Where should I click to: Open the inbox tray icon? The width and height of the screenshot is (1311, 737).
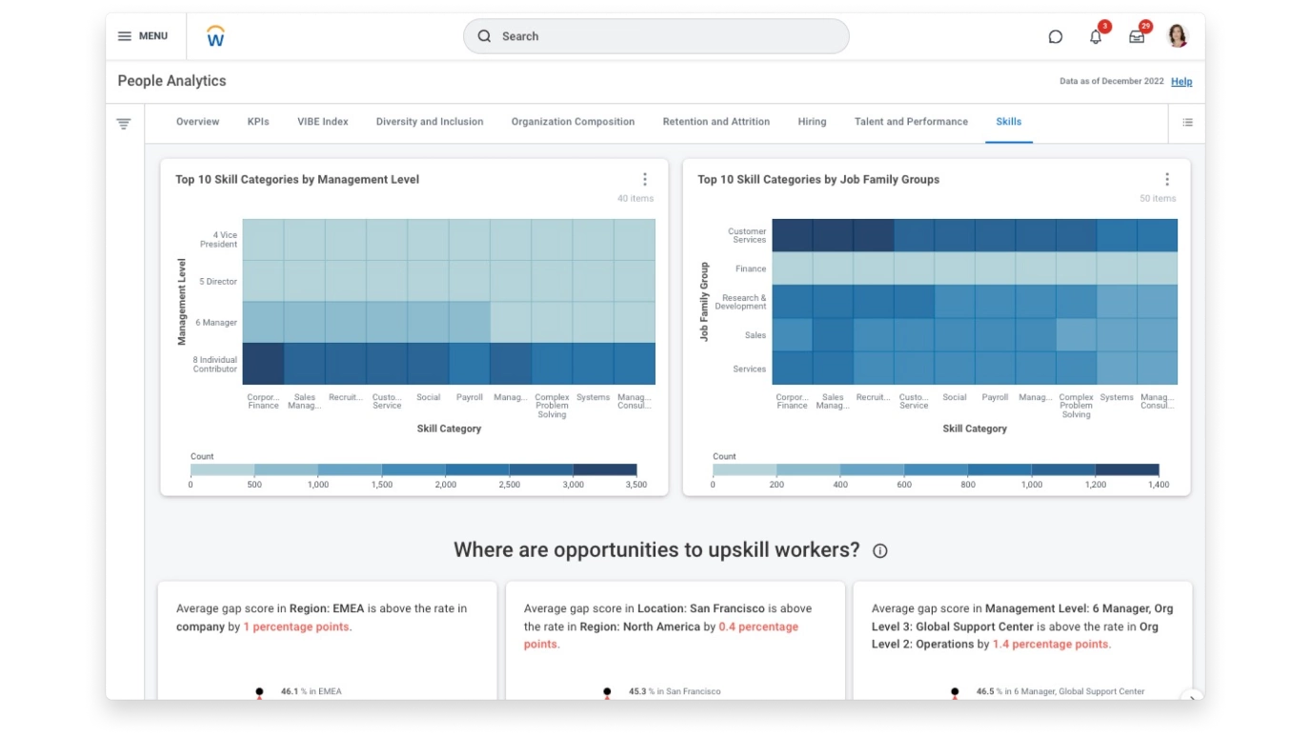pyautogui.click(x=1137, y=37)
